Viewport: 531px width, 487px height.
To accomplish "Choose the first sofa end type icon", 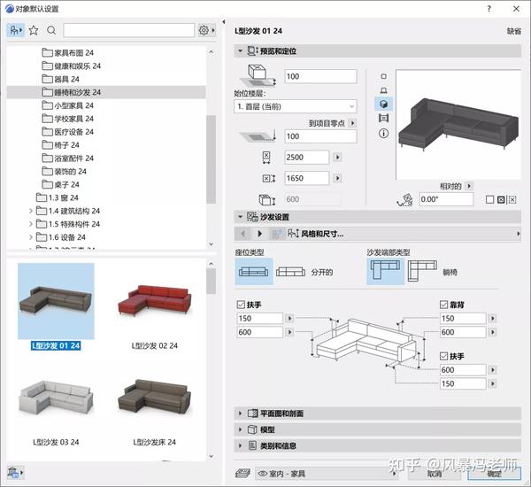I will click(385, 271).
